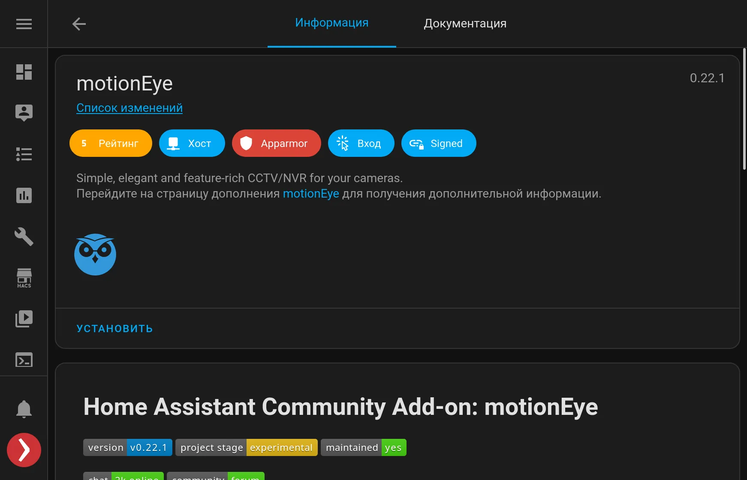Screen dimensions: 747x480
Task: Open the Terminal console sidebar icon
Action: (x=24, y=360)
